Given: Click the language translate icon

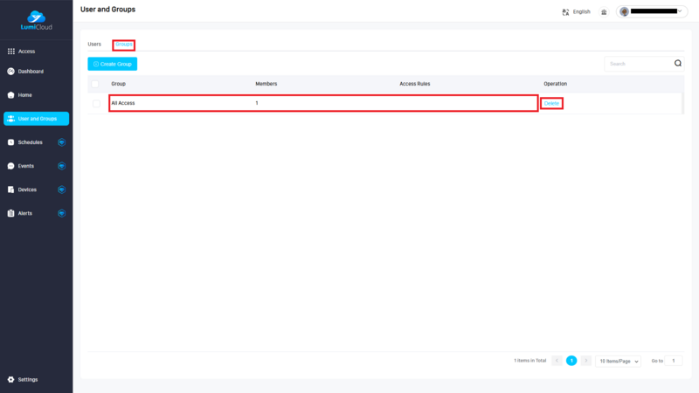Looking at the screenshot, I should 565,12.
